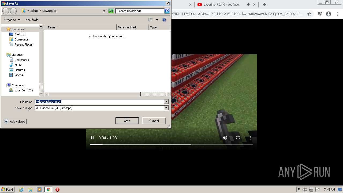Click the Save button
This screenshot has width=343, height=193.
127,121
